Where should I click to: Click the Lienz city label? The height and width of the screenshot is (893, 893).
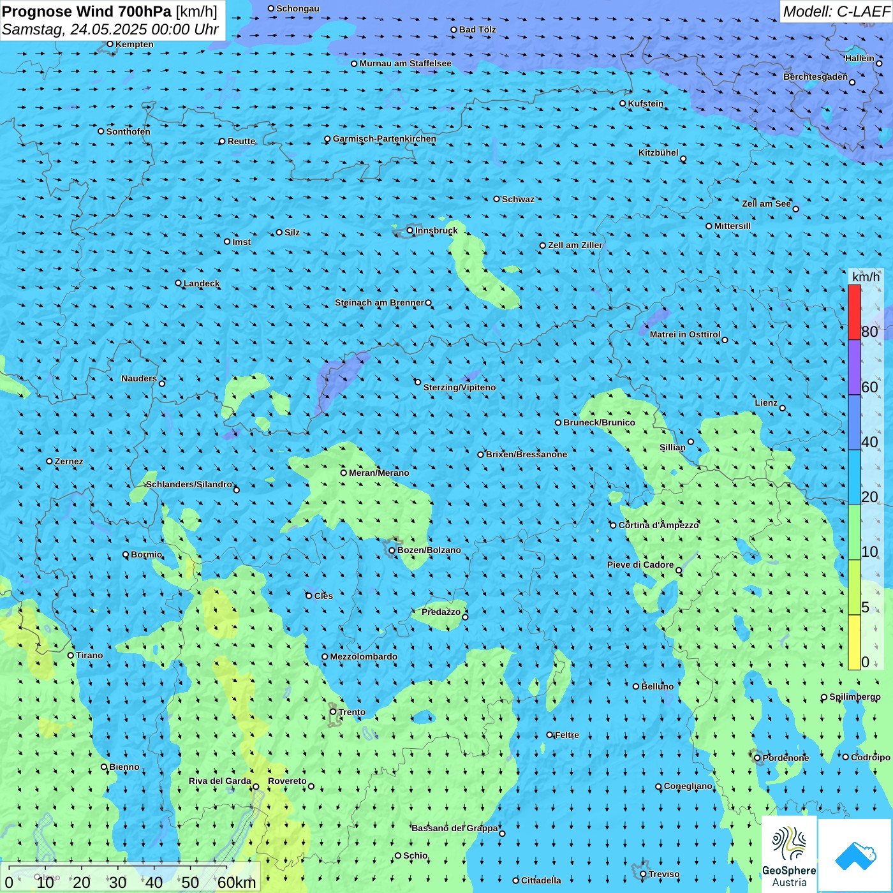pyautogui.click(x=766, y=402)
